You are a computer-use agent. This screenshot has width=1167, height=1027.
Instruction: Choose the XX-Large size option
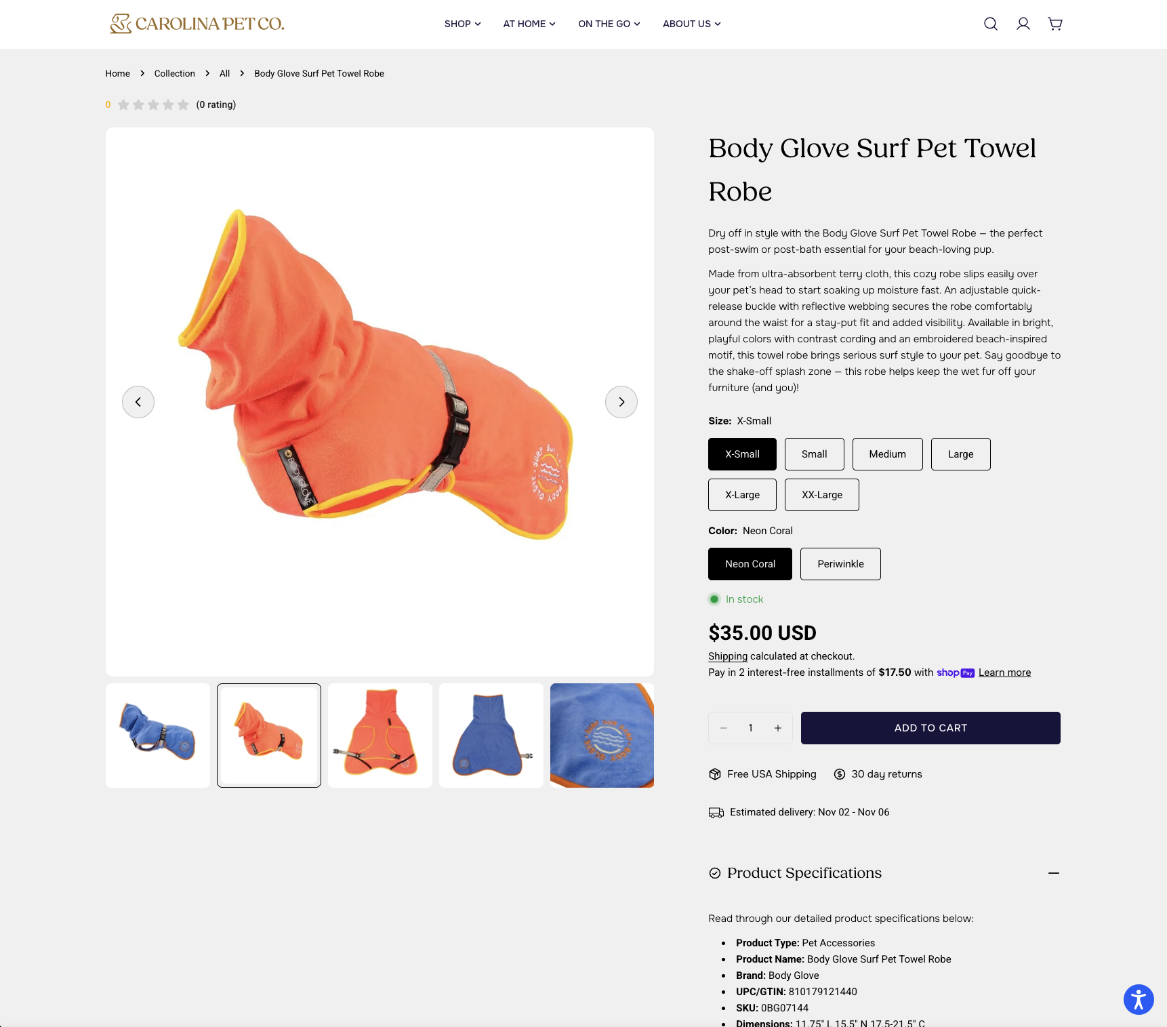822,495
